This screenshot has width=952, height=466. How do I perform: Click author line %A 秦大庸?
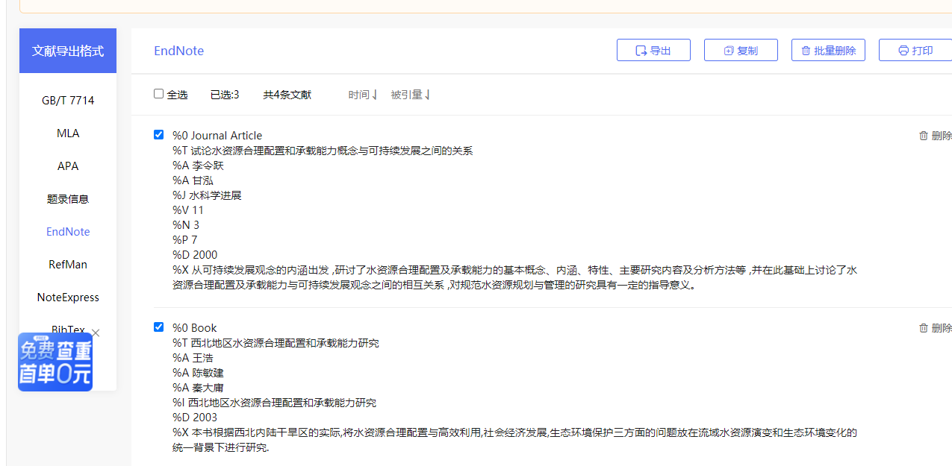198,388
